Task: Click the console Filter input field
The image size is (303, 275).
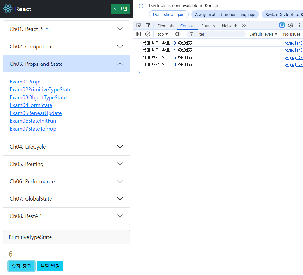Action: (216, 34)
